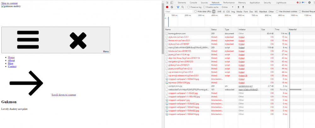Show the 7 issues message badge
315x128 pixels.
[304, 3]
